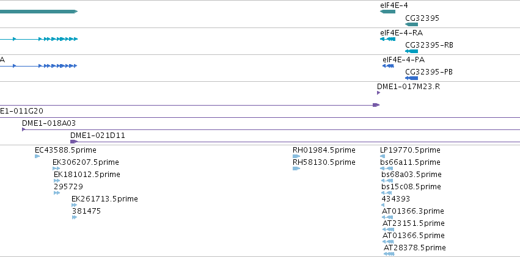Select the CG32395-PB coding glyph

pos(412,78)
